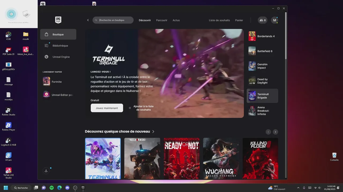Launch Fortnite from quick launch
The height and width of the screenshot is (192, 343).
[58, 82]
